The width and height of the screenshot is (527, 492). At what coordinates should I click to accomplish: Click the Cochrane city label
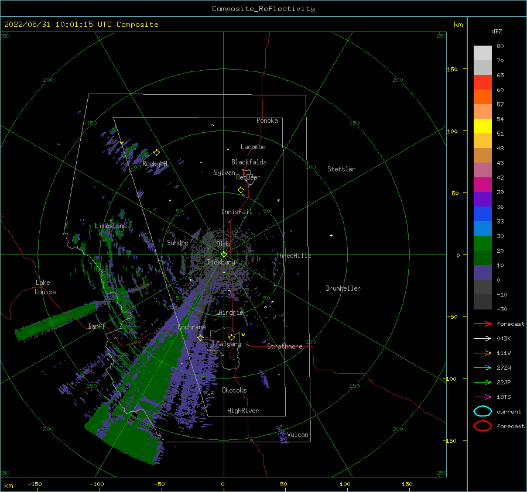pos(191,327)
